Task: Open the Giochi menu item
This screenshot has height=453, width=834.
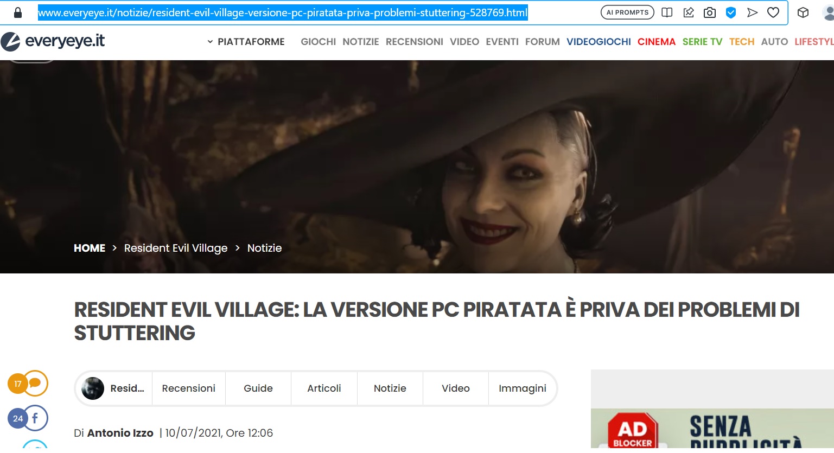Action: tap(319, 42)
